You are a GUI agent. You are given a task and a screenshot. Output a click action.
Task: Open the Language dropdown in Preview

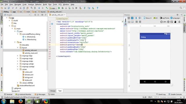tap(176, 18)
